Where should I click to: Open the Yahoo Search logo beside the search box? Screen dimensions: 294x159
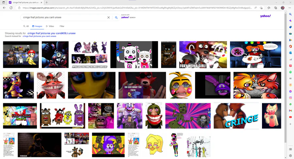point(128,17)
